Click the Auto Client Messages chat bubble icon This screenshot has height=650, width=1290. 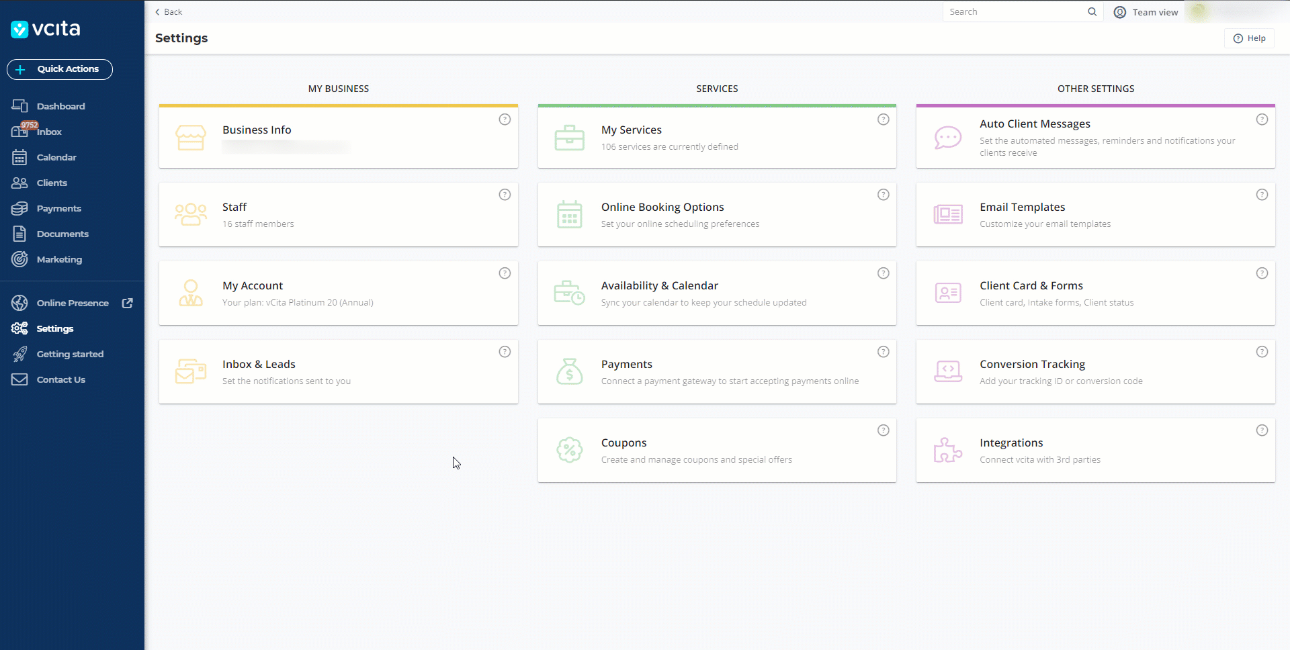948,138
